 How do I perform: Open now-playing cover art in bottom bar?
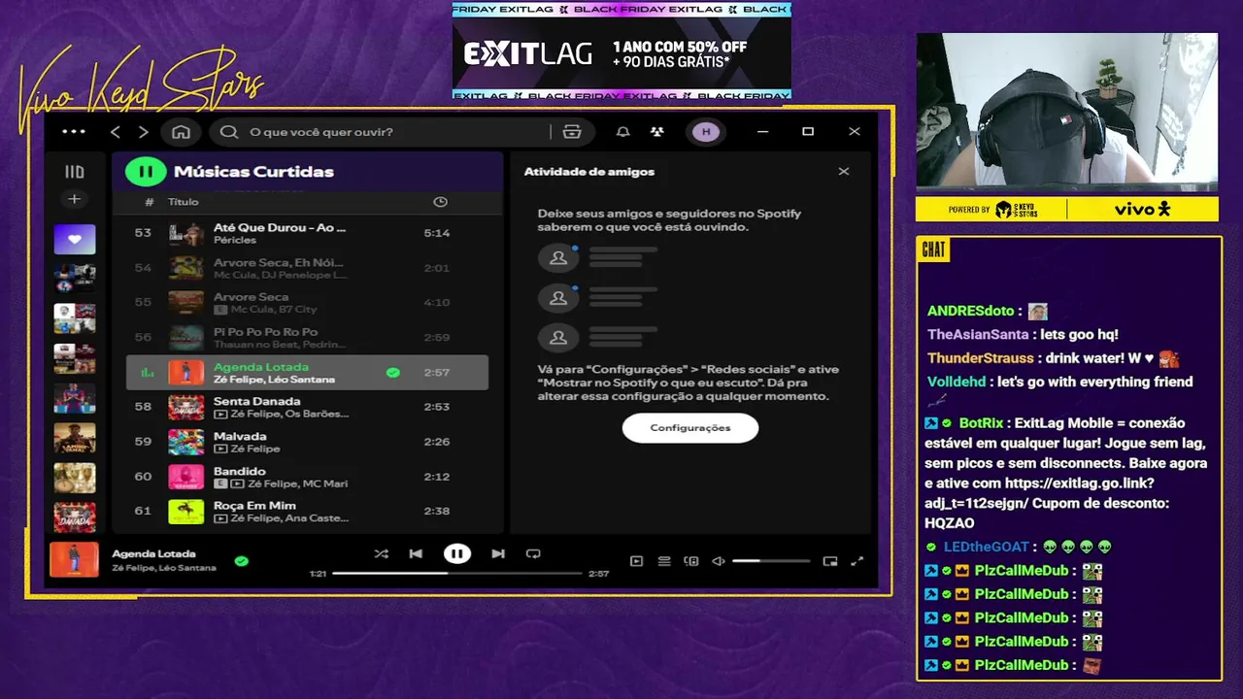click(x=74, y=560)
